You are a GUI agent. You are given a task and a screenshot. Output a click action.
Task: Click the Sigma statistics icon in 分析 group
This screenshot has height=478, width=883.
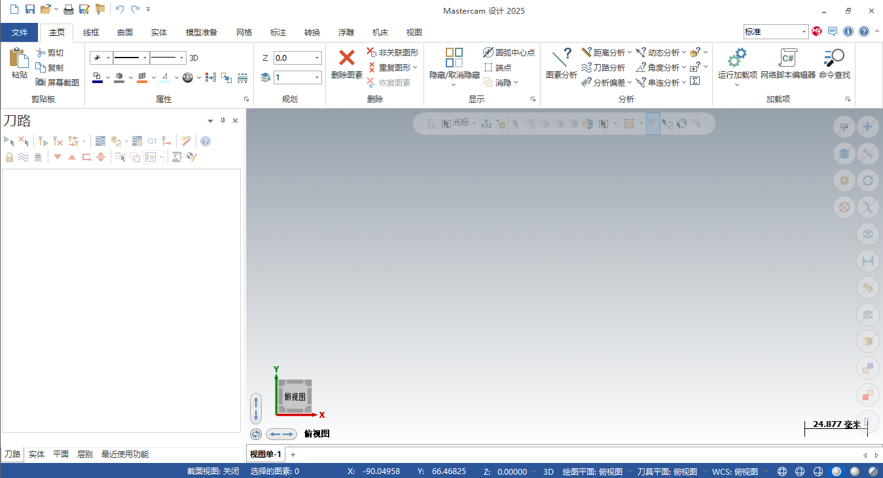(x=695, y=81)
